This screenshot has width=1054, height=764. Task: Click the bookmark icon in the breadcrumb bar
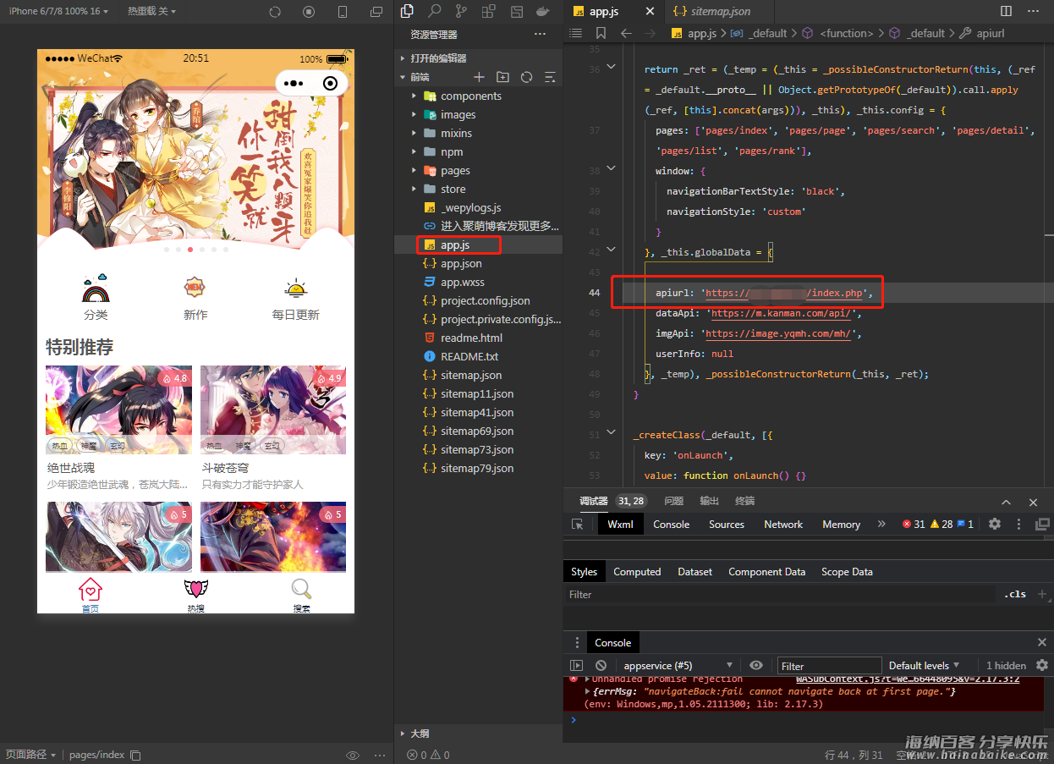(601, 33)
